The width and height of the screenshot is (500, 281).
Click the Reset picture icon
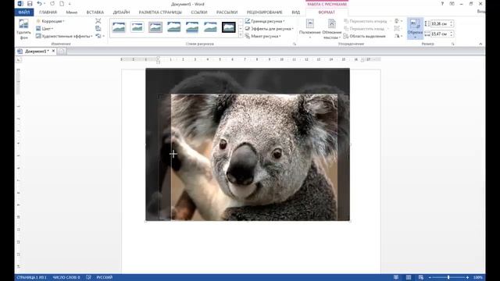pyautogui.click(x=98, y=37)
